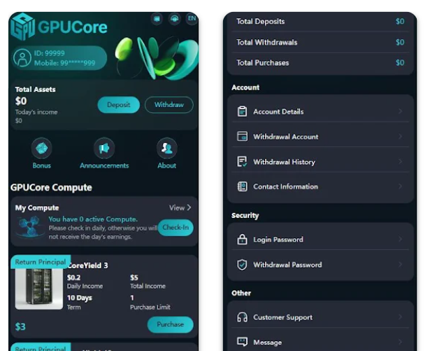This screenshot has width=430, height=351.
Task: Open the About label link
Action: tap(166, 165)
